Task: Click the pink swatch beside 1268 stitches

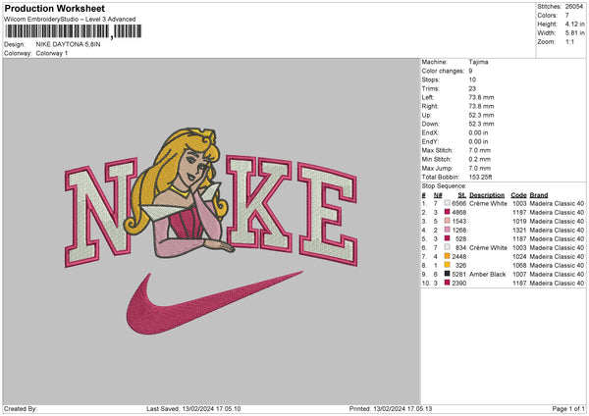Action: (x=447, y=230)
